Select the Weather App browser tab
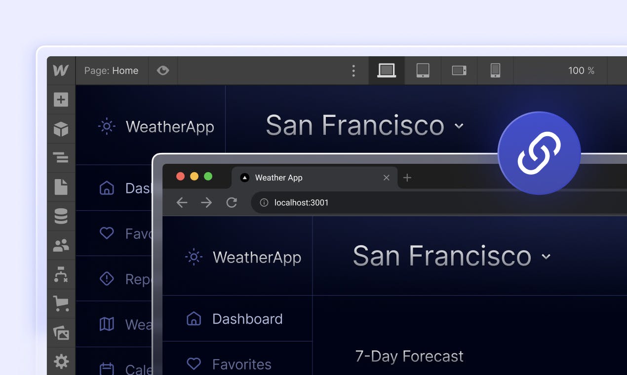Image resolution: width=627 pixels, height=375 pixels. tap(313, 178)
